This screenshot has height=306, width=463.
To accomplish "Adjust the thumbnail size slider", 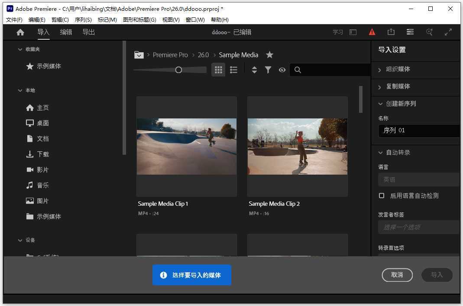I will pyautogui.click(x=178, y=70).
